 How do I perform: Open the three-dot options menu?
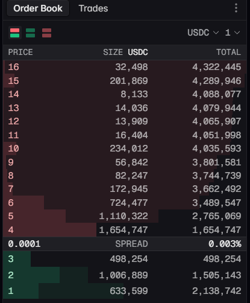[x=236, y=8]
